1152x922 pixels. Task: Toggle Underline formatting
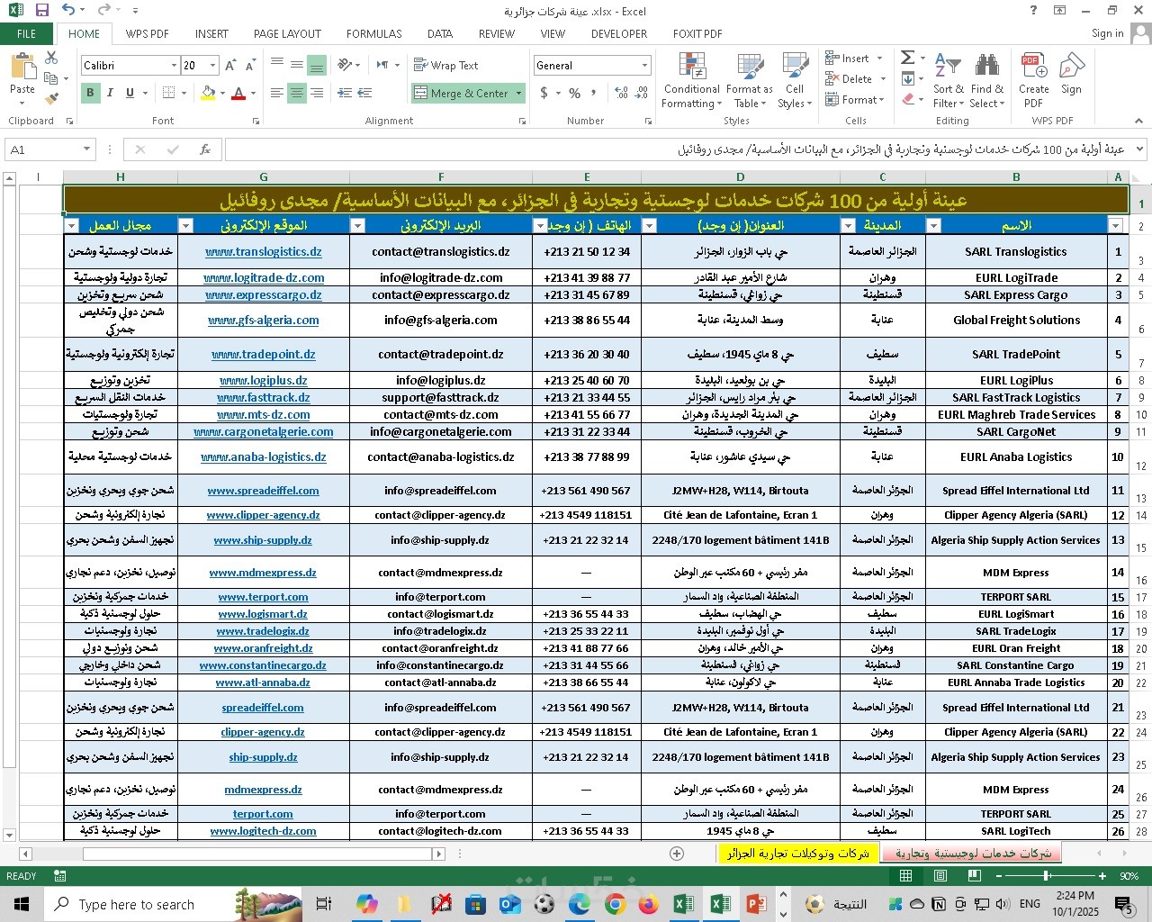tap(130, 93)
